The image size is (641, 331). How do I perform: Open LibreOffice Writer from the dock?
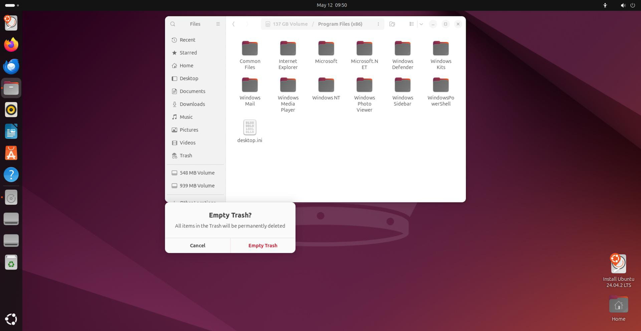pyautogui.click(x=11, y=131)
